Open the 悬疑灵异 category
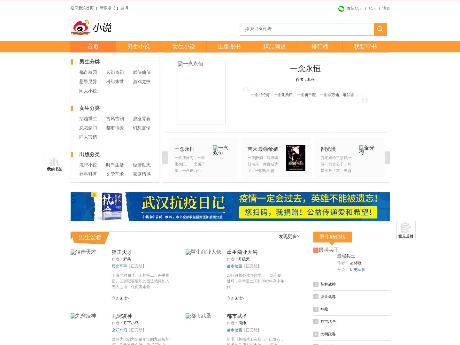 88,82
